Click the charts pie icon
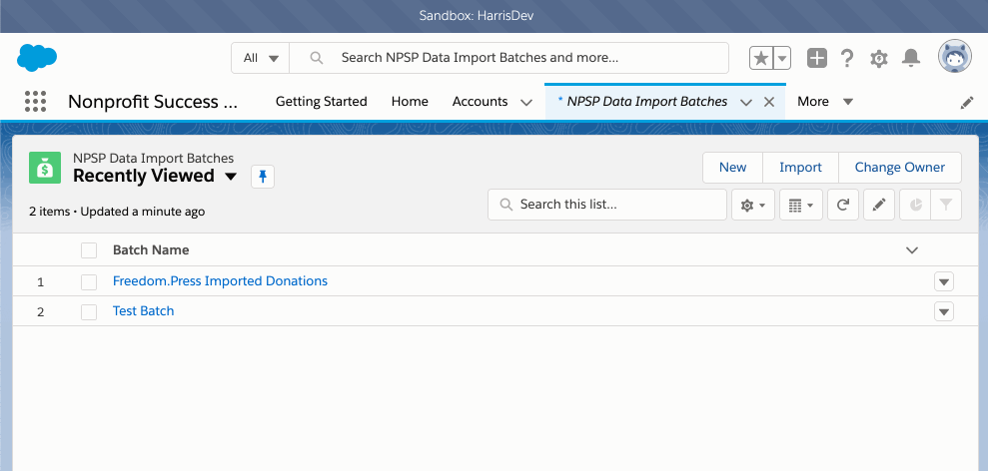The image size is (988, 471). [x=915, y=205]
